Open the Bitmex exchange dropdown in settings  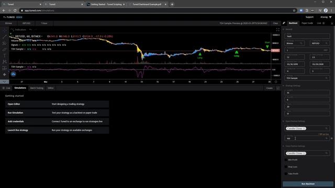[x=294, y=43]
